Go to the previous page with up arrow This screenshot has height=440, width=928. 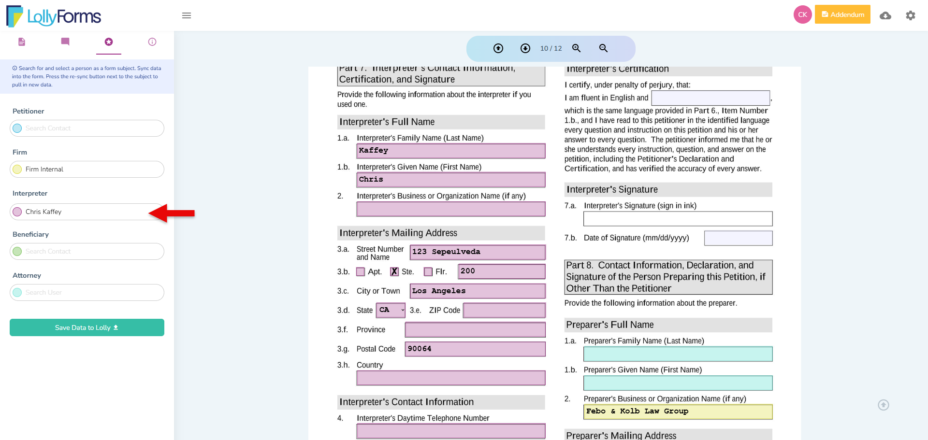(x=498, y=48)
